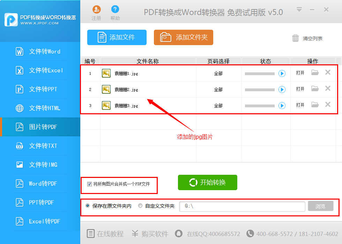The image size is (342, 244).
Task: Toggle 将所有图片合并成一个PDF文件 checkbox
Action: [x=89, y=184]
